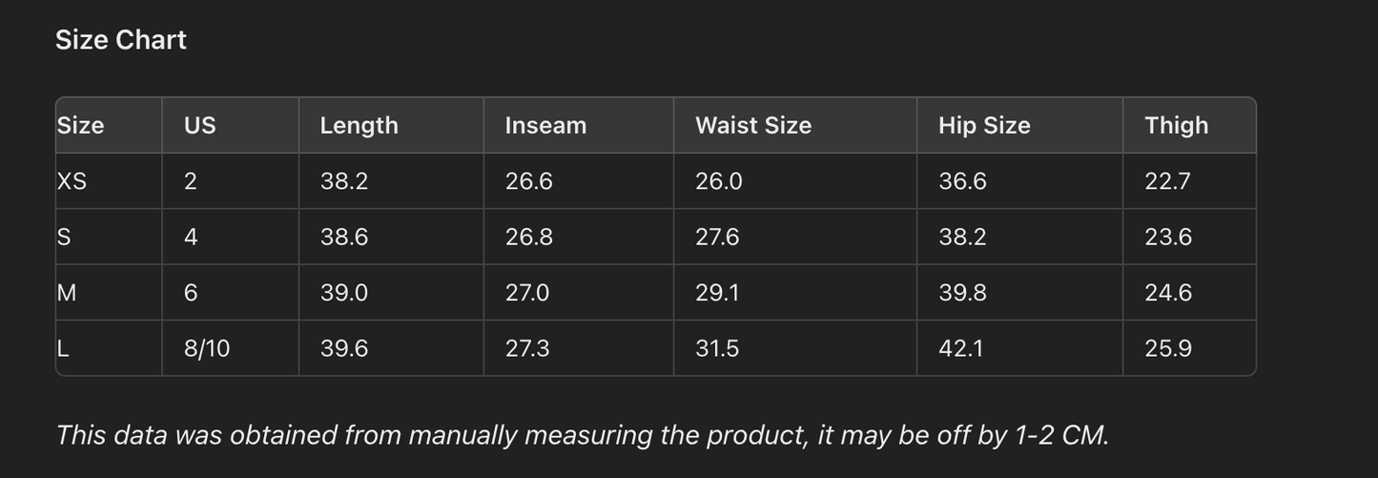Click the M size row label
This screenshot has width=1378, height=478.
(x=67, y=293)
